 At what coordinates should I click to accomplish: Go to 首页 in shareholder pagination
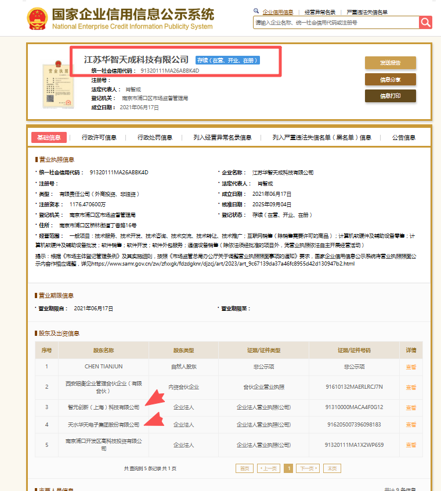tap(245, 468)
